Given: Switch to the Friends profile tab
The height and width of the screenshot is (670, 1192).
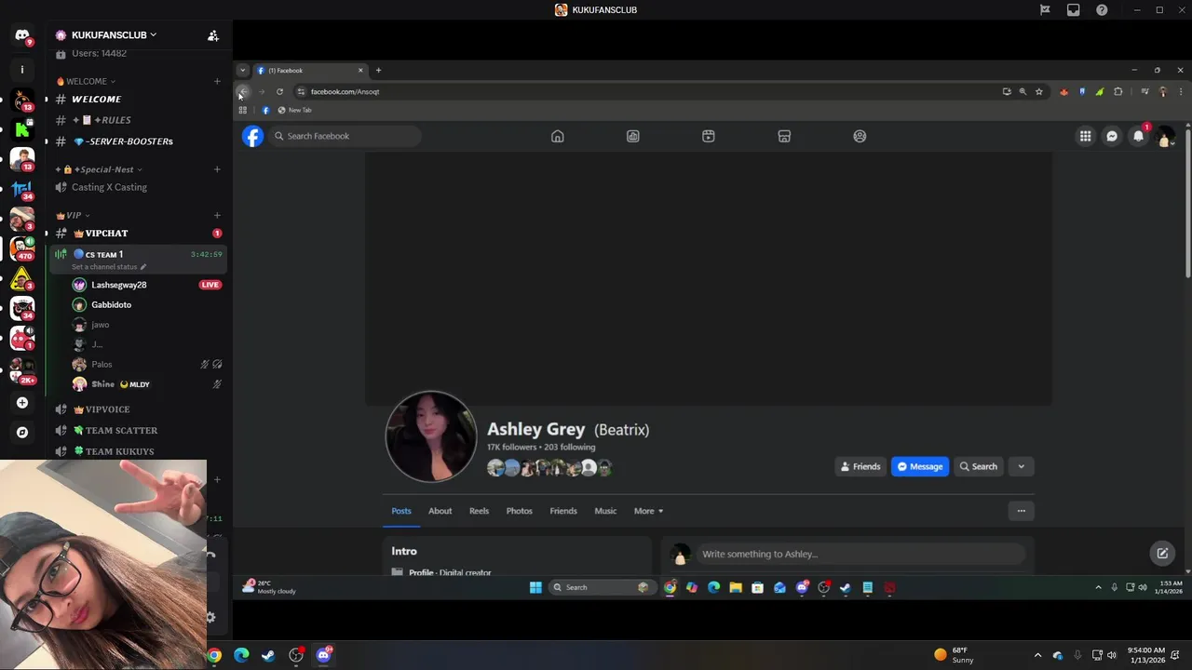Looking at the screenshot, I should tap(563, 511).
